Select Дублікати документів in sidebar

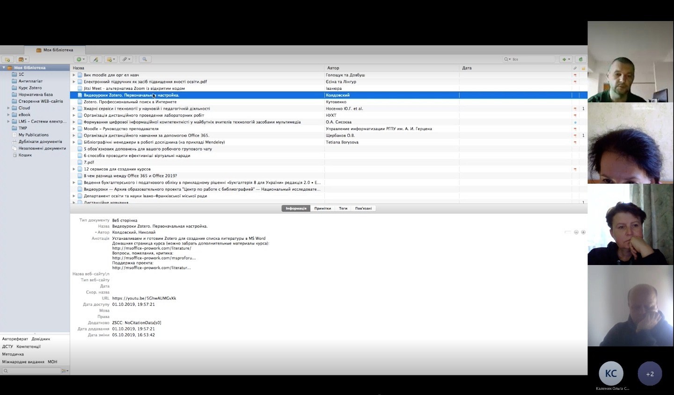click(x=40, y=142)
